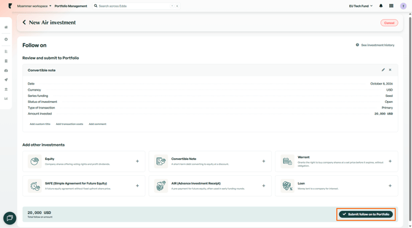This screenshot has width=412, height=228.
Task: Select the USD currency value
Action: [389, 89]
